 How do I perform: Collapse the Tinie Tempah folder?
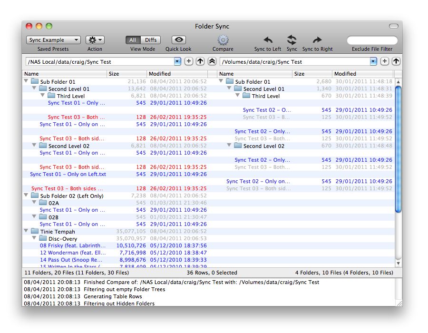tap(26, 231)
